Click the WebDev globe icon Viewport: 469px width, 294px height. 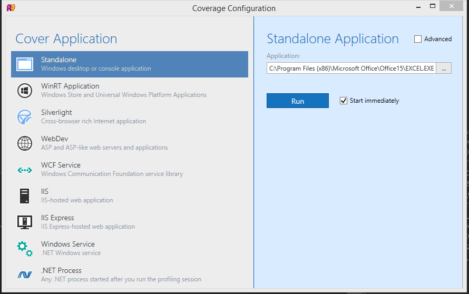pos(25,143)
